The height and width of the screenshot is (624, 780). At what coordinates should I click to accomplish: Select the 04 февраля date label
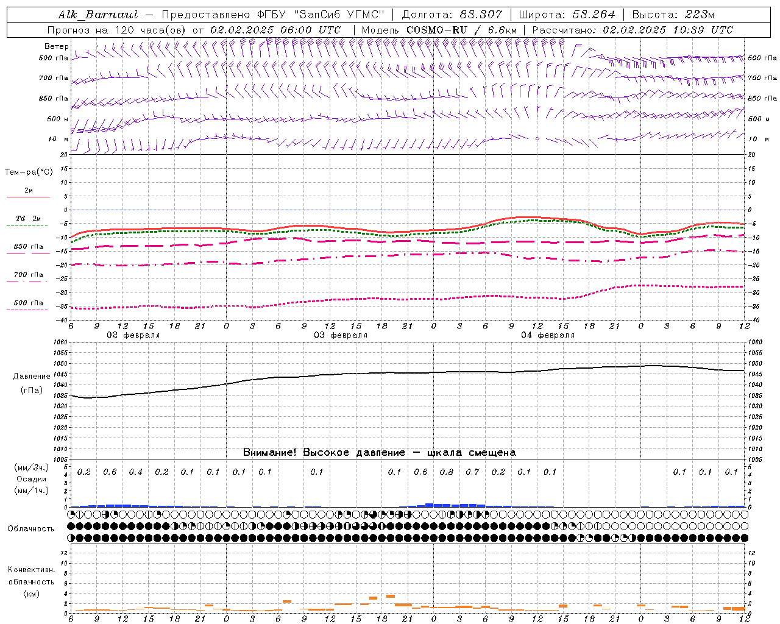click(548, 335)
